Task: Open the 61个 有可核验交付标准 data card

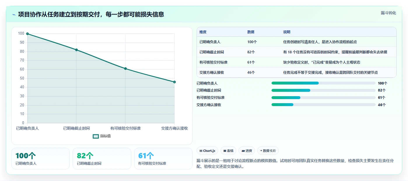Action: 163,159
